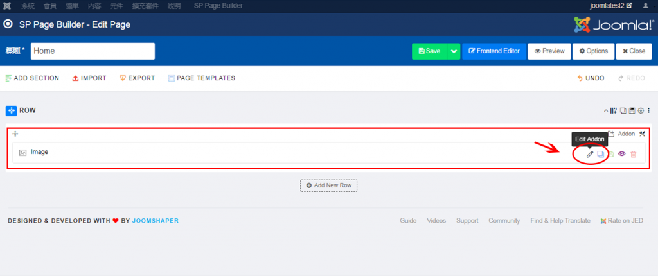
Task: Click the green save addon icon
Action: (611, 154)
